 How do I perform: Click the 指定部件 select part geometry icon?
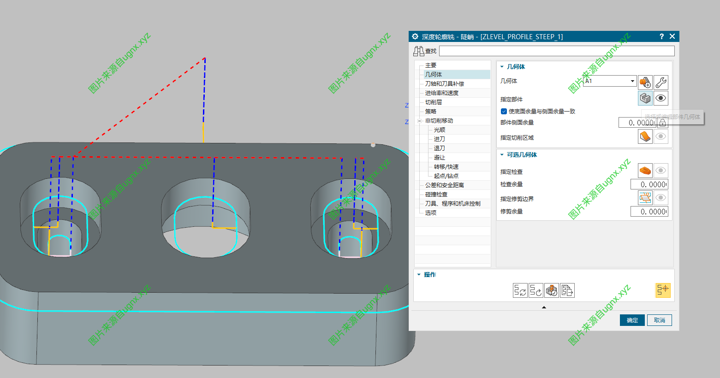coord(645,98)
